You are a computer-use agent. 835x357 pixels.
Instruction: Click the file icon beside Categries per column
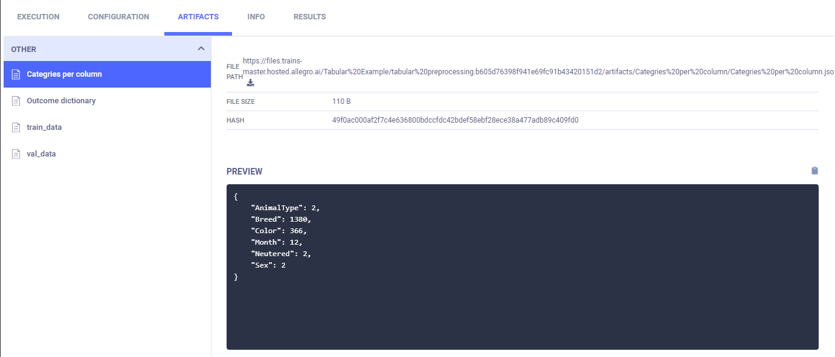point(16,74)
